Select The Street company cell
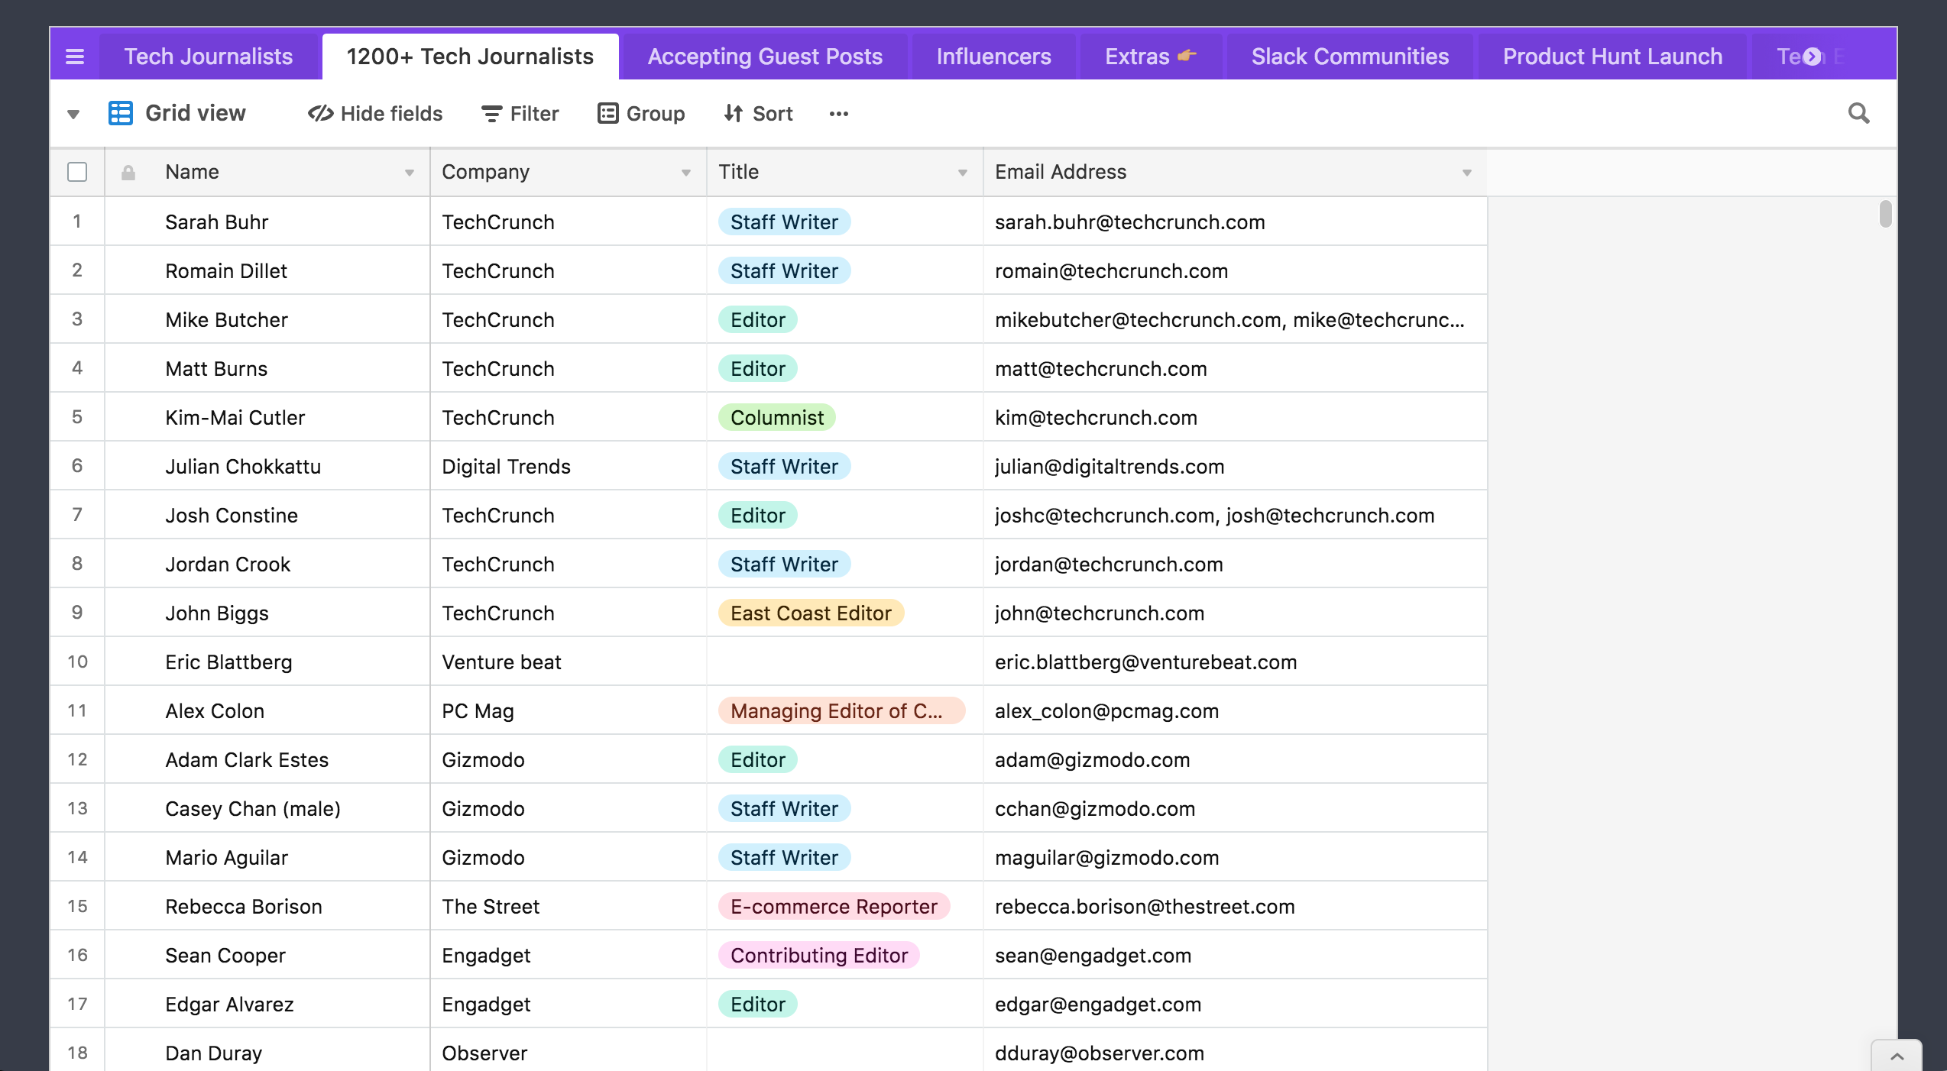This screenshot has height=1071, width=1947. click(x=569, y=907)
